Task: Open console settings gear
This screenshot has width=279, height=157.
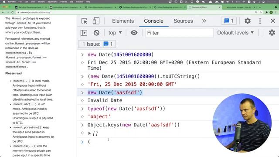Action: (272, 33)
